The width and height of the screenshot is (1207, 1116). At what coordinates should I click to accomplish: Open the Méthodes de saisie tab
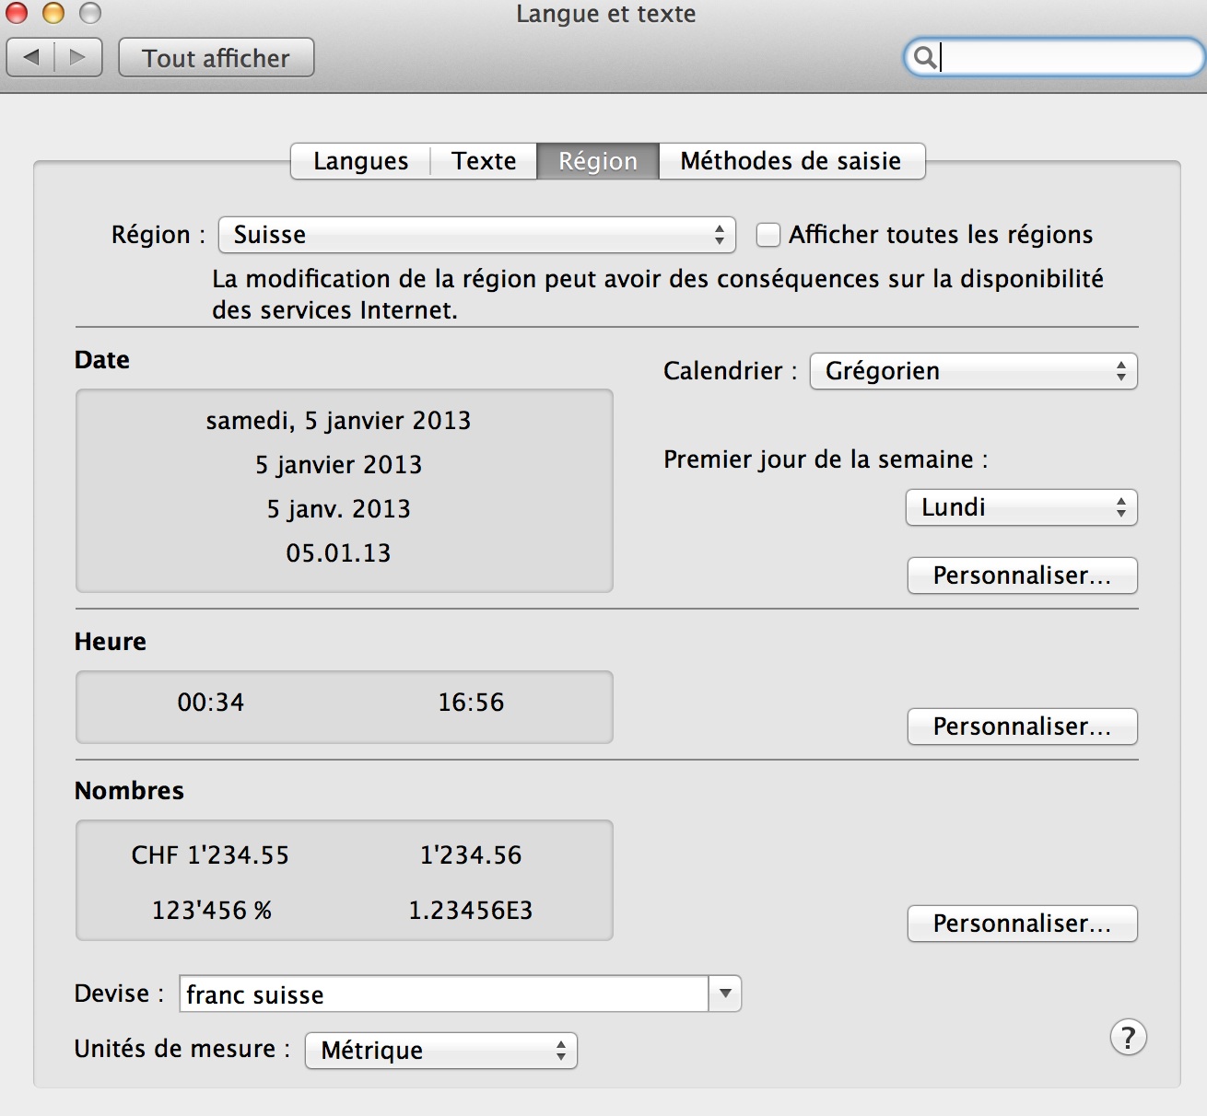pos(791,161)
